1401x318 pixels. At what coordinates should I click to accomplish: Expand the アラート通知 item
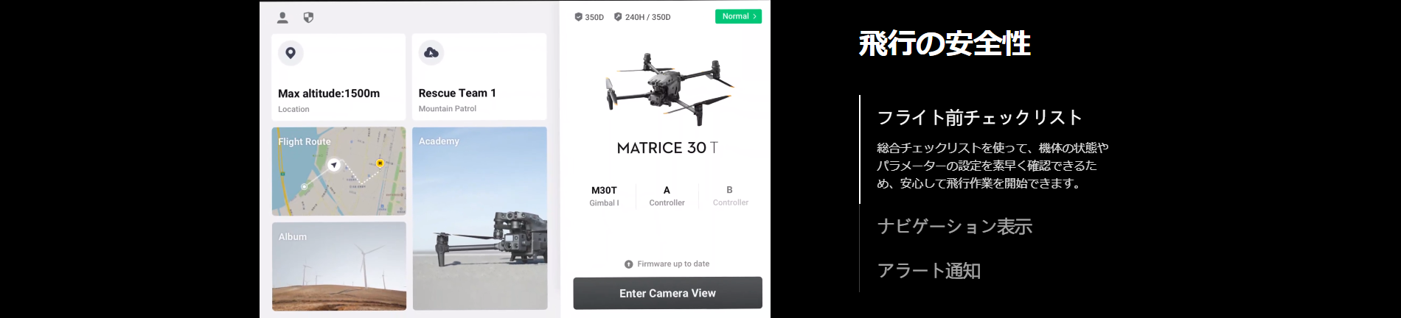click(x=928, y=271)
